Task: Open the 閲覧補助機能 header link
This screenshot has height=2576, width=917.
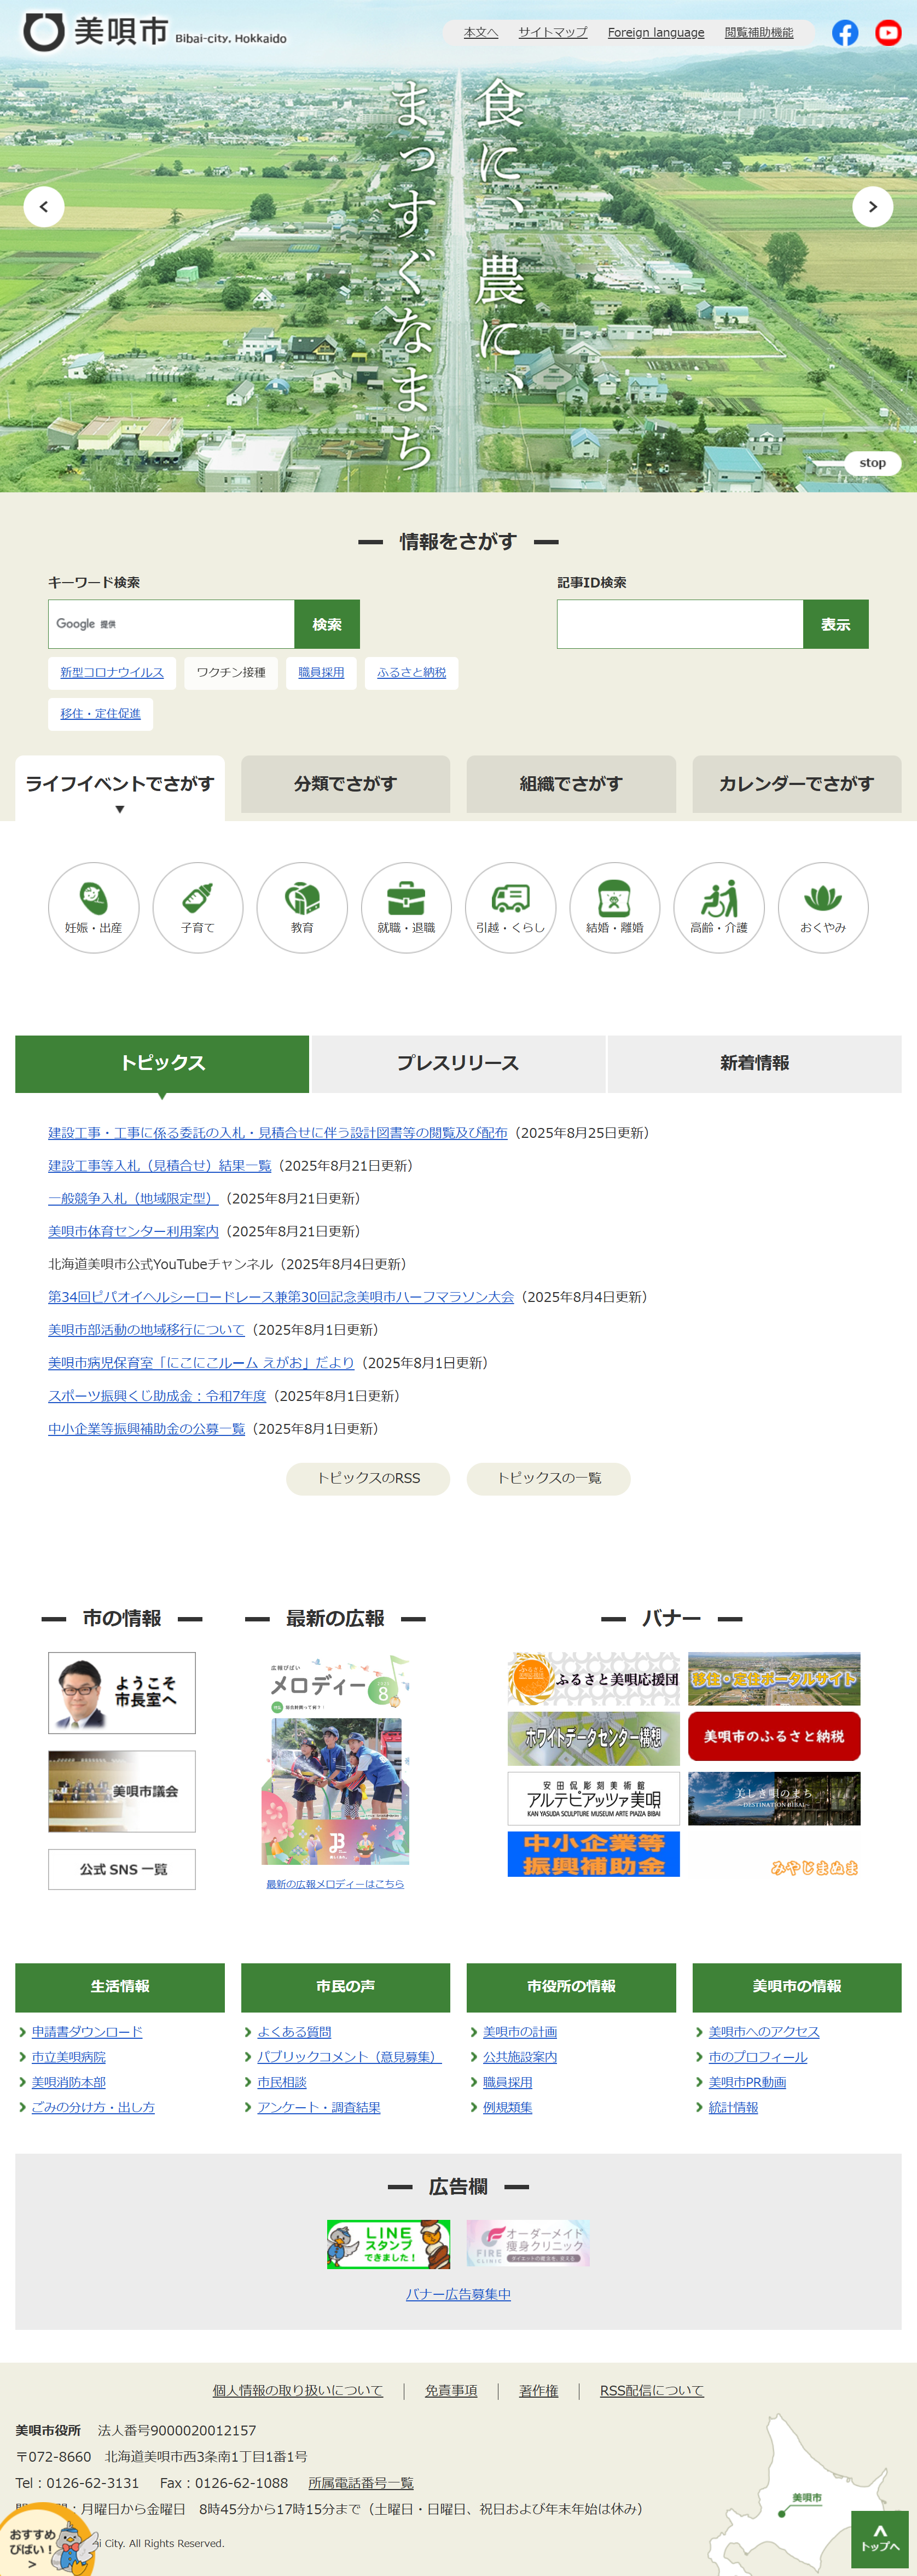Action: [x=759, y=33]
